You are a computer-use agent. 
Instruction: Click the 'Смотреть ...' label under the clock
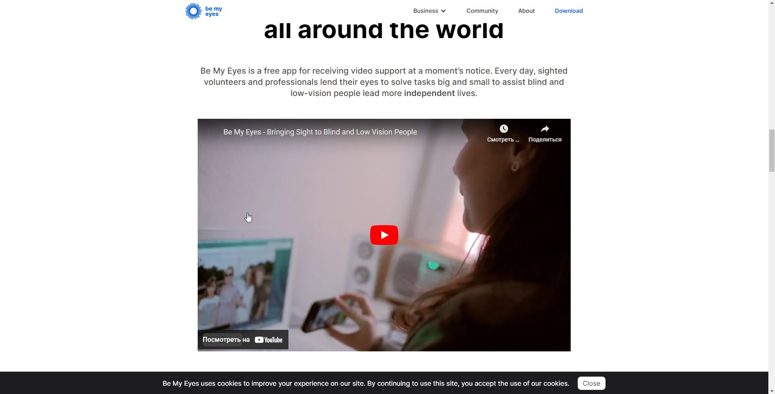click(x=503, y=139)
